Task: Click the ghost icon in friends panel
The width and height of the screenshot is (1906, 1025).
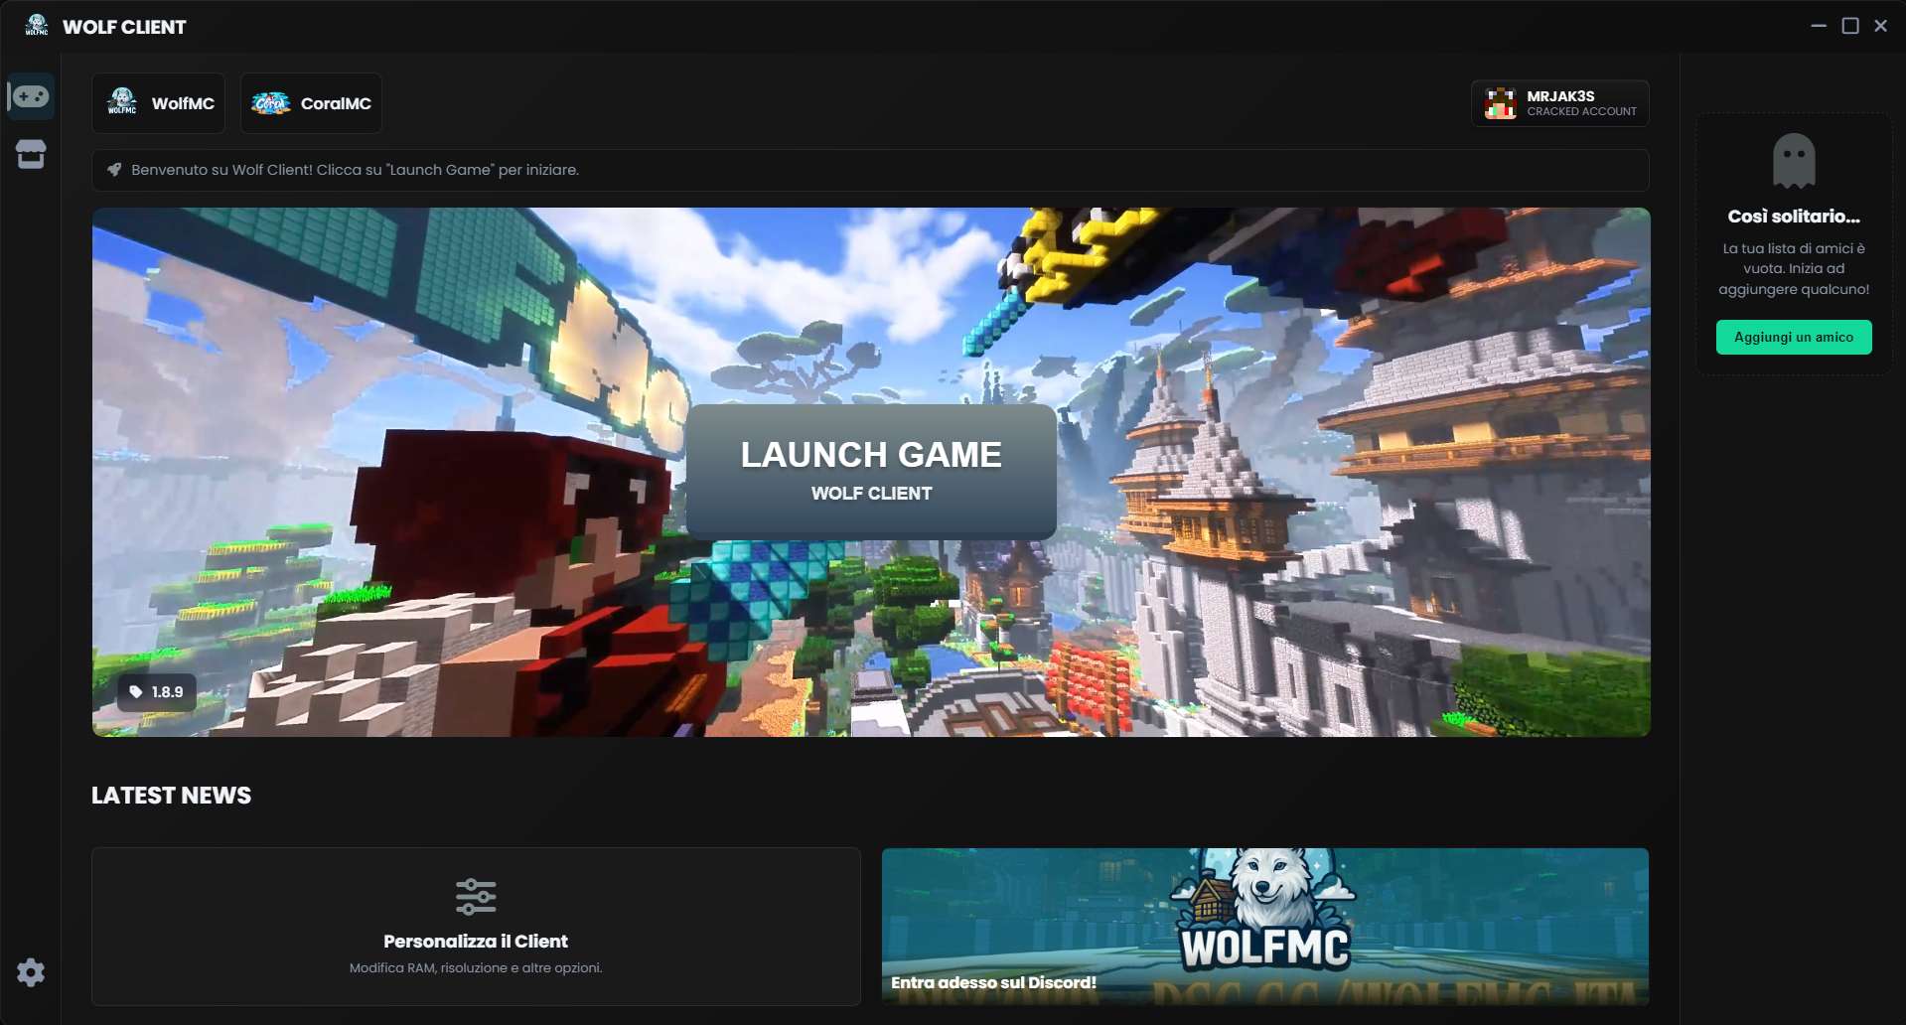Action: click(x=1794, y=160)
